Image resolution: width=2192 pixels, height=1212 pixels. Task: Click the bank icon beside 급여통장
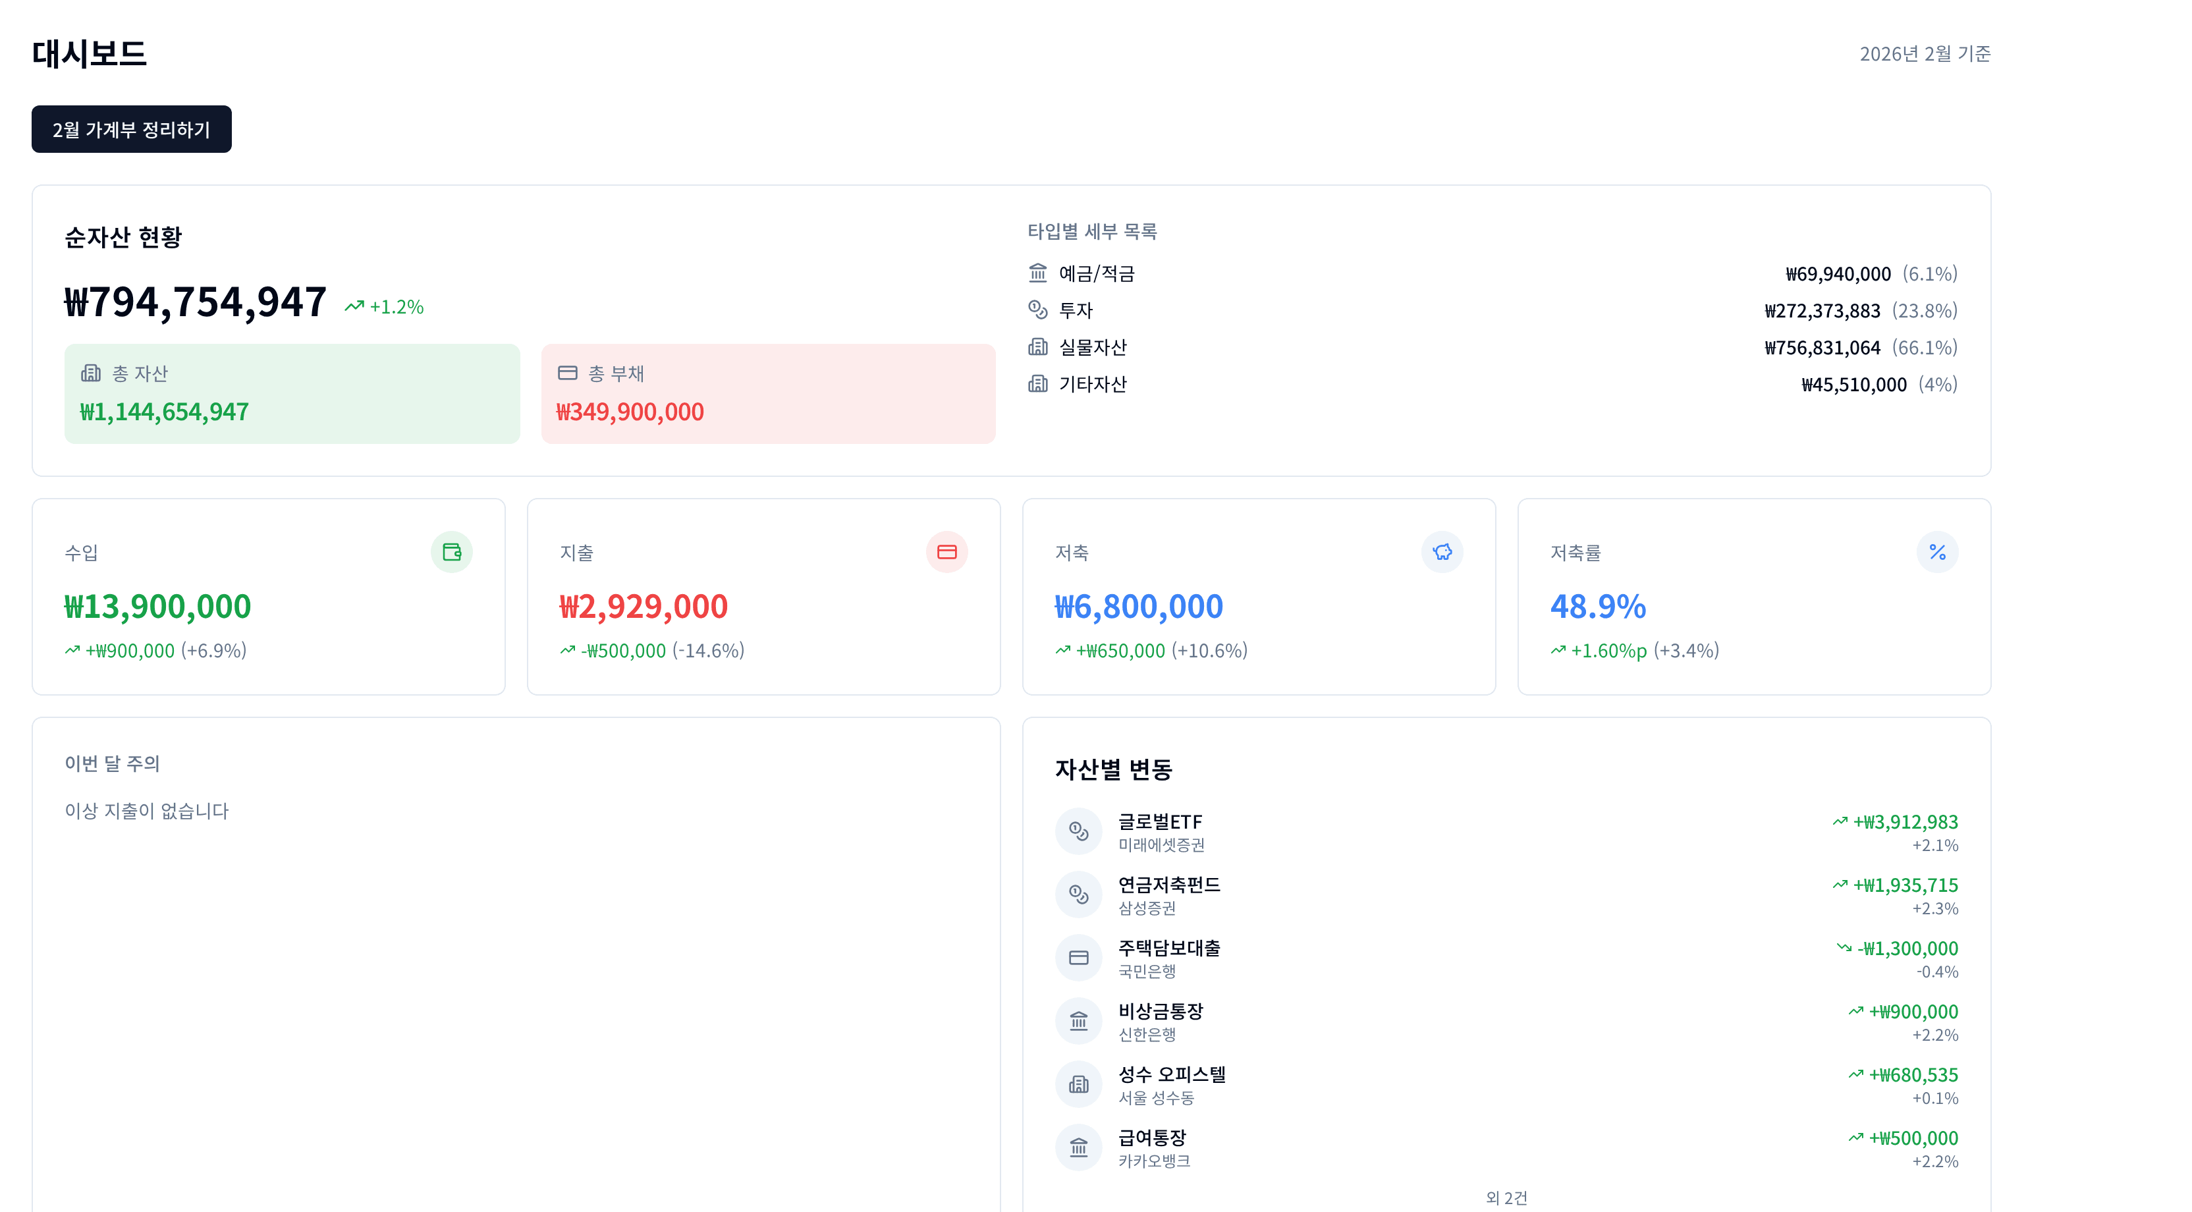(x=1078, y=1147)
